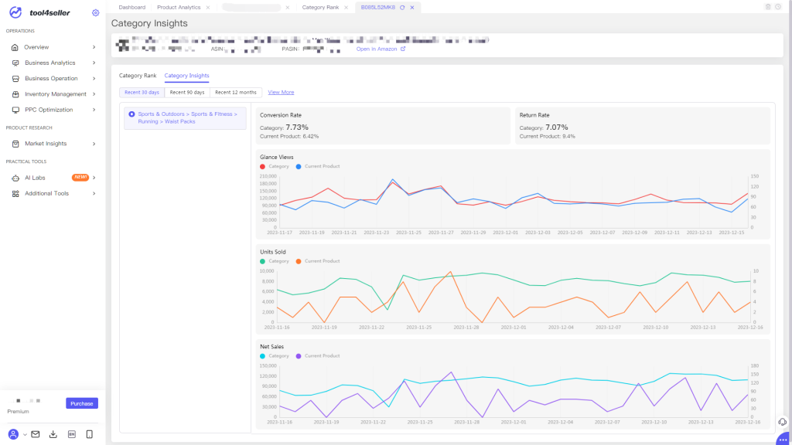Expand the Business Analytics chevron
Screen dimensions: 792x445
coord(94,63)
